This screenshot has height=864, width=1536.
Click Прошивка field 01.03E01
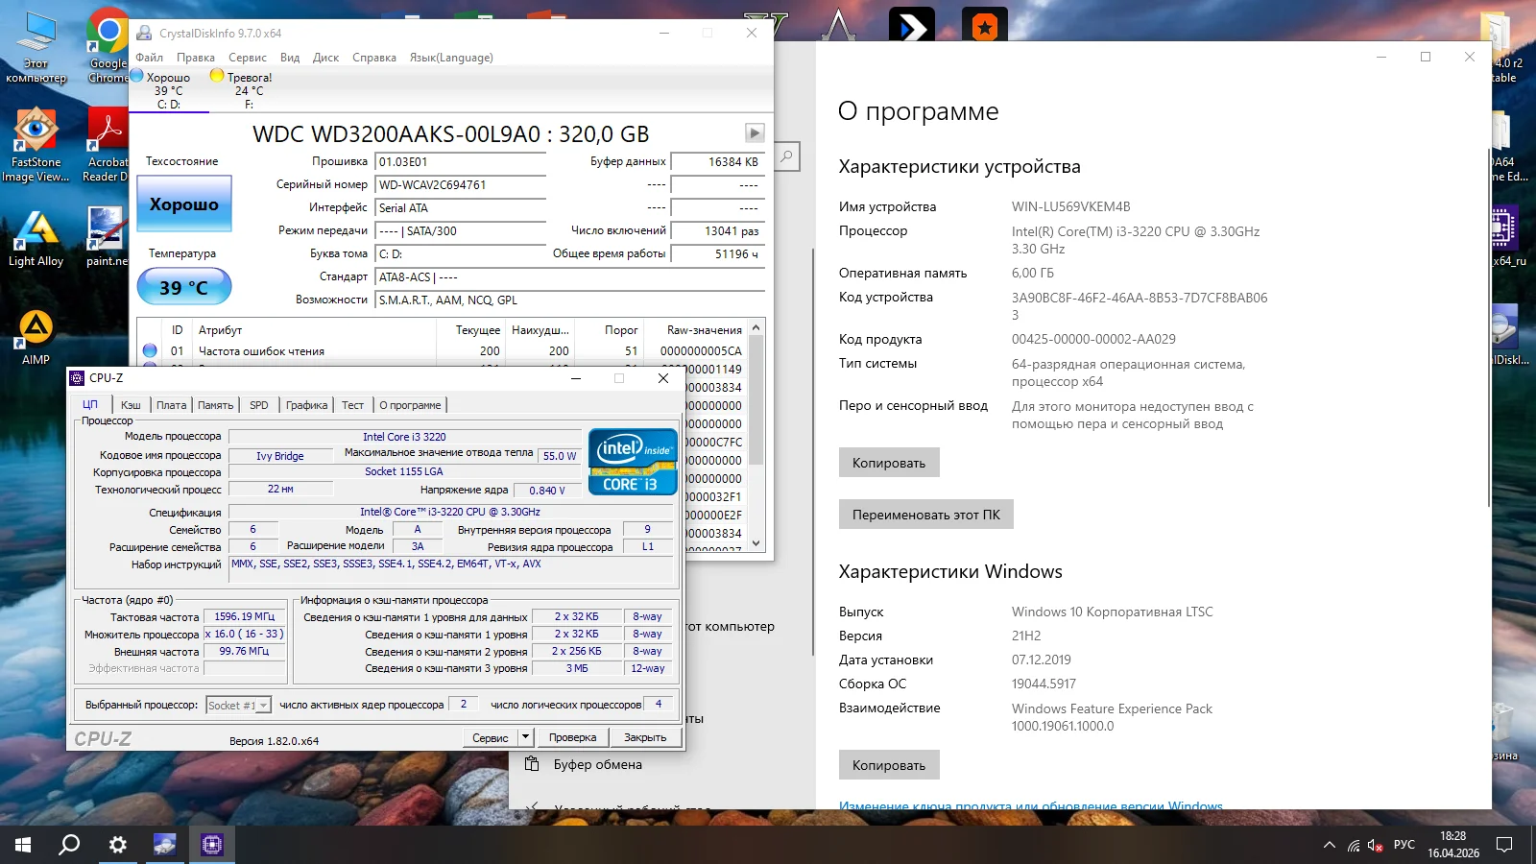click(x=461, y=162)
